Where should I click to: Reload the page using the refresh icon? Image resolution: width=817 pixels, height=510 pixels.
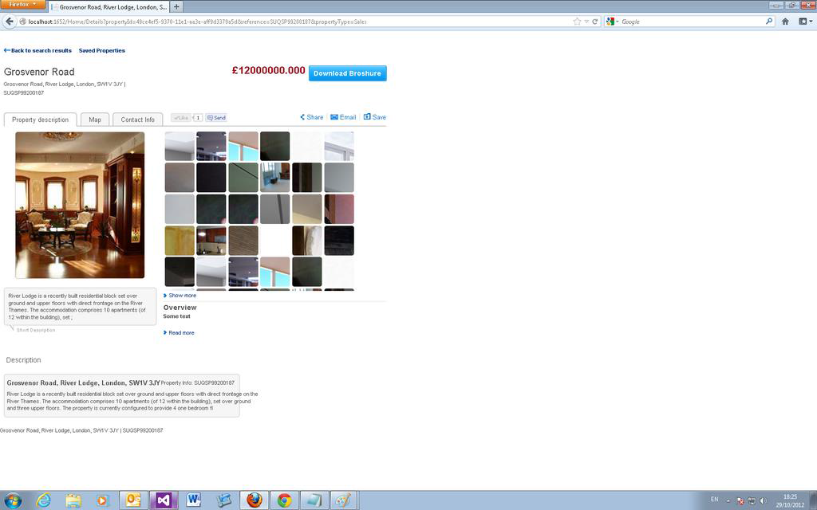tap(594, 22)
